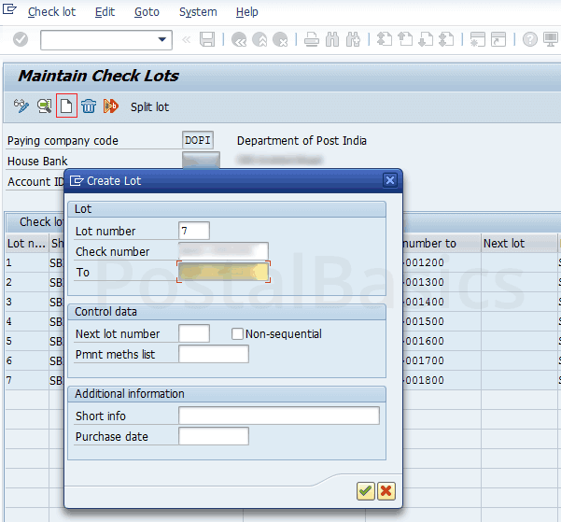The height and width of the screenshot is (522, 561).
Task: Click the Purchase date field
Action: 214,436
